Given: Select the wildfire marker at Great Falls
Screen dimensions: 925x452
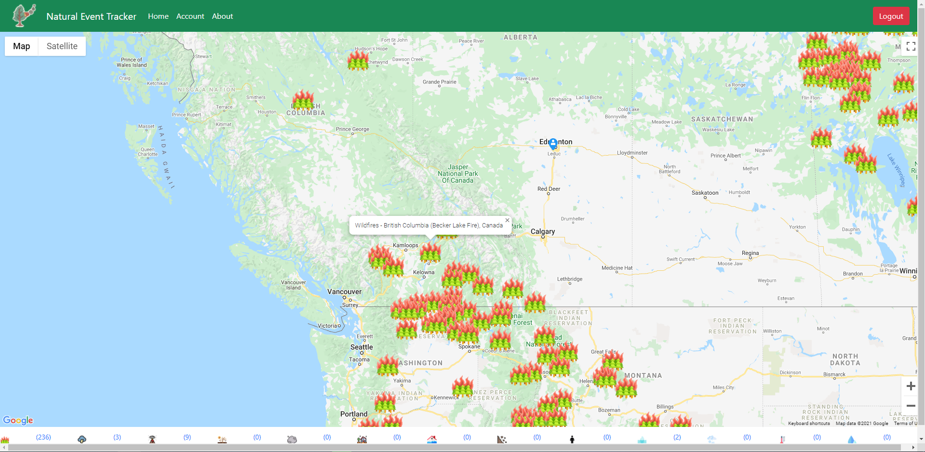Looking at the screenshot, I should pyautogui.click(x=612, y=359).
